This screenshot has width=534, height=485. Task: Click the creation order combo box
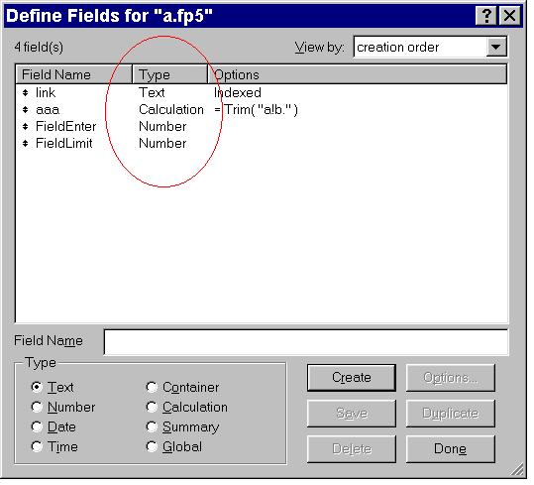coord(430,47)
